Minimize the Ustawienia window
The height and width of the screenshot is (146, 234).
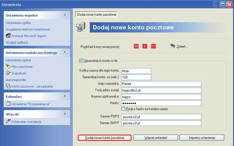coord(216,5)
